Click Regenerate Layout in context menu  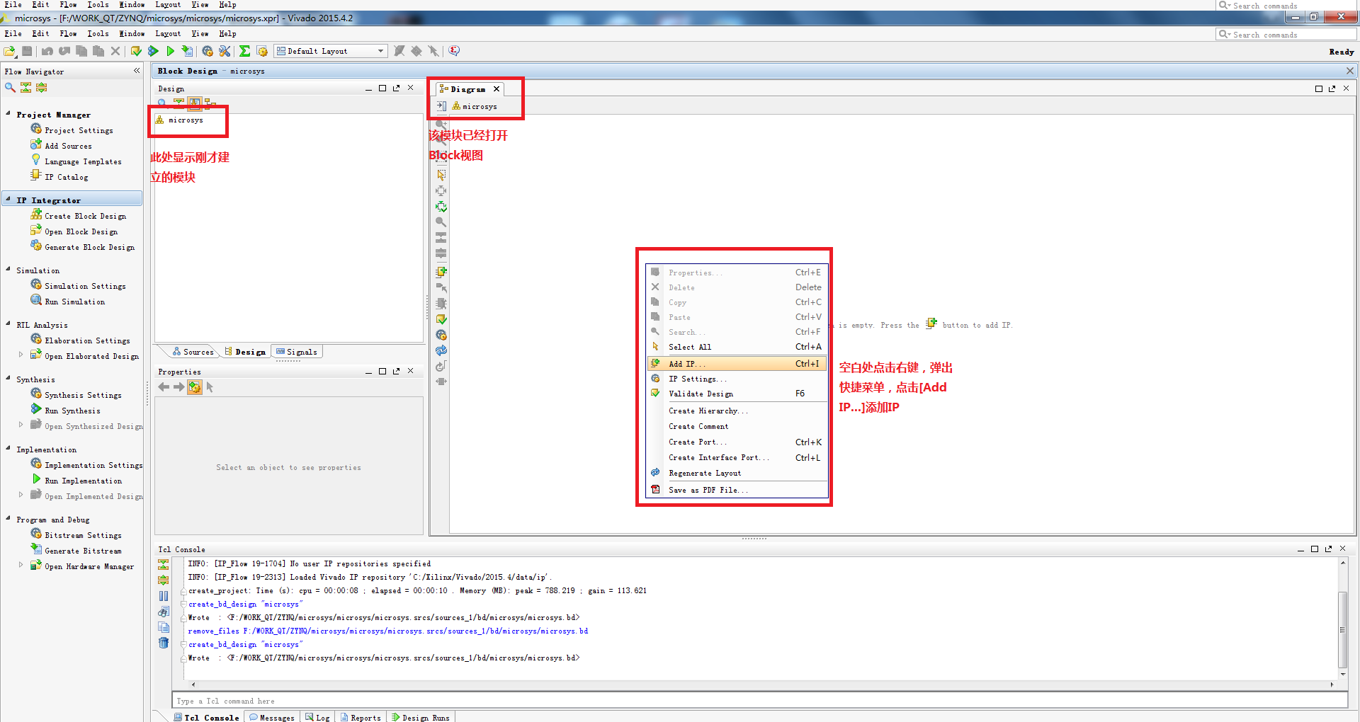tap(737, 473)
